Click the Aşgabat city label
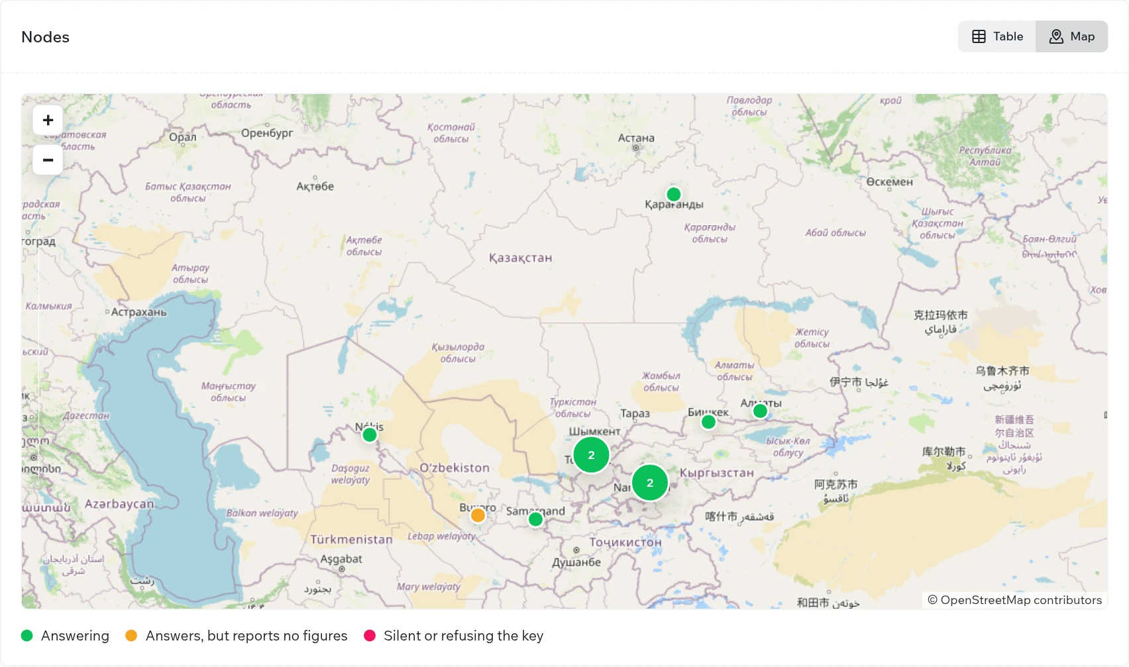This screenshot has height=667, width=1129. (341, 559)
